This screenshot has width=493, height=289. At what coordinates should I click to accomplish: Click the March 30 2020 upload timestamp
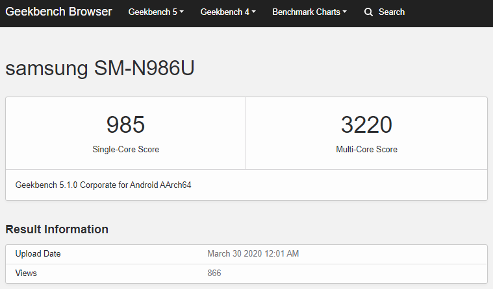(x=253, y=254)
